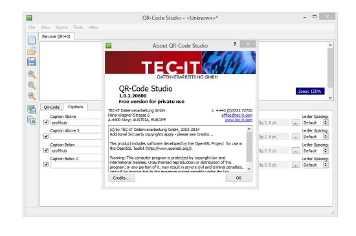Click the third magnifier zoom-to-fit icon
This screenshot has width=356, height=236.
pos(32,96)
